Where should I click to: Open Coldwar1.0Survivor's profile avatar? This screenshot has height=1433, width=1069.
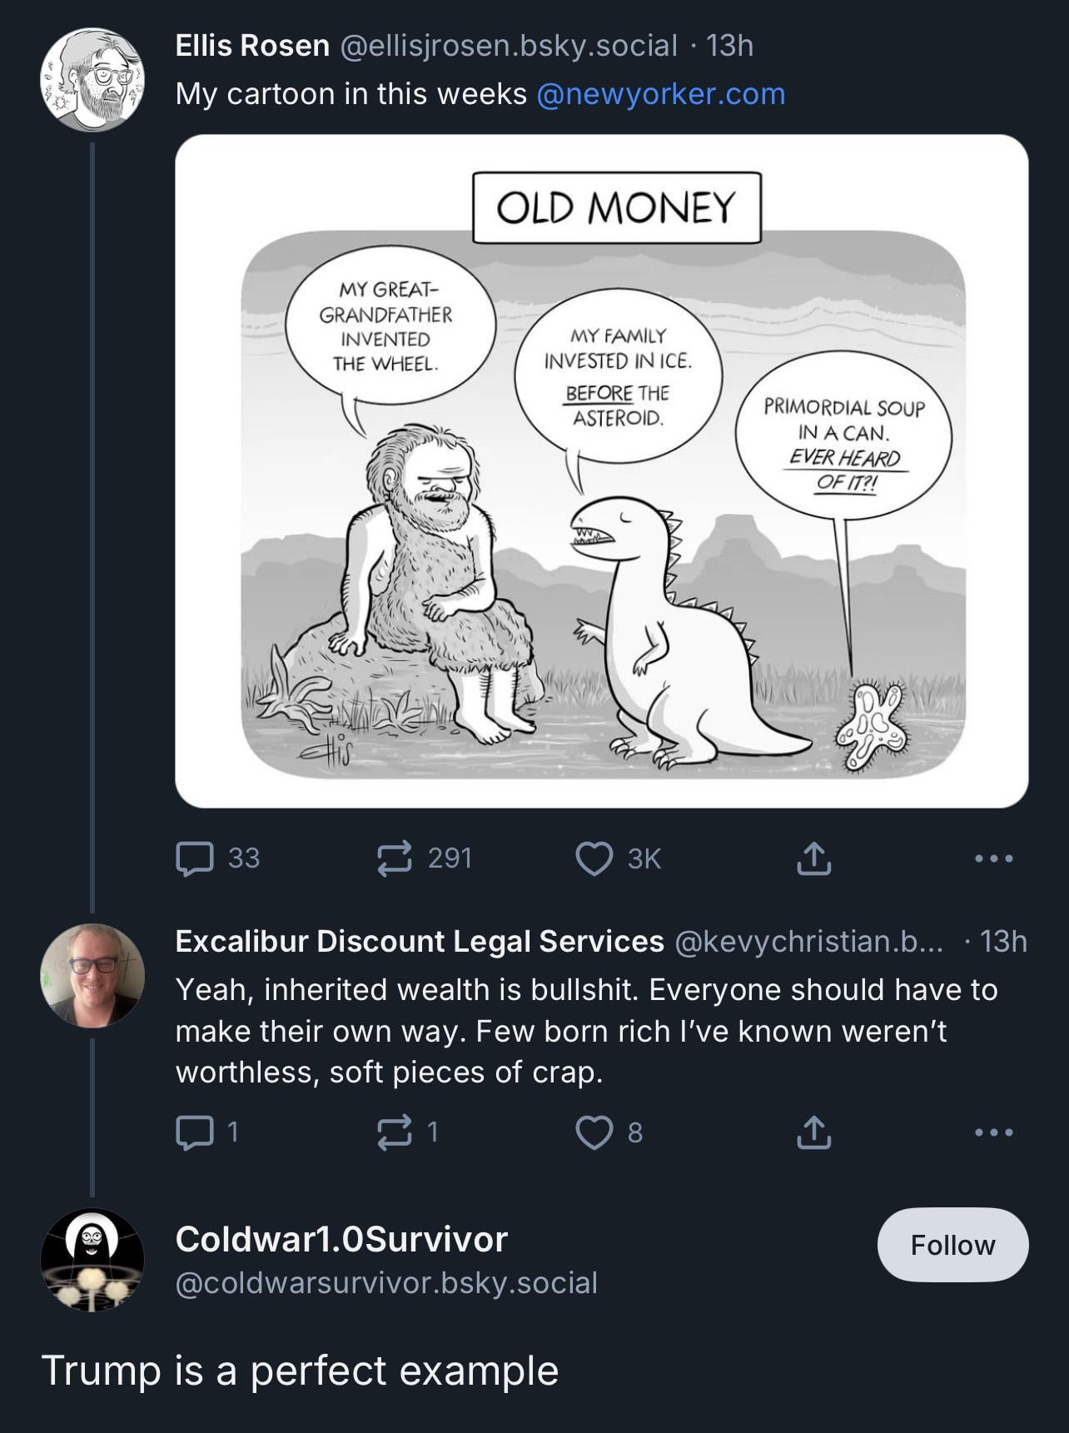[92, 1260]
